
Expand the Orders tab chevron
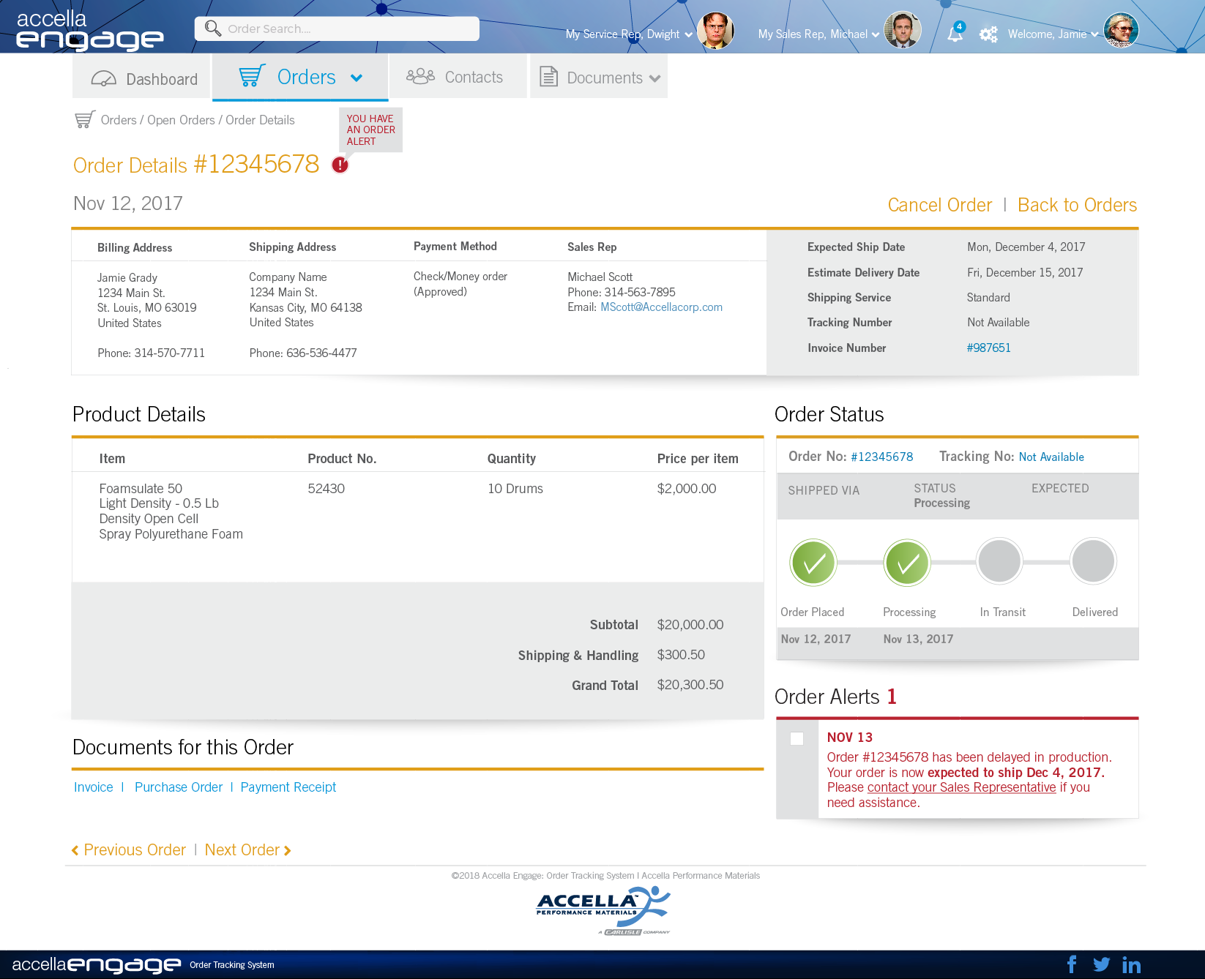357,78
